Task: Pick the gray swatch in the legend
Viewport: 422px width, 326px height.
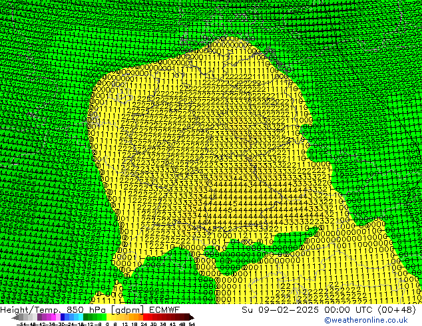Action: click(27, 317)
